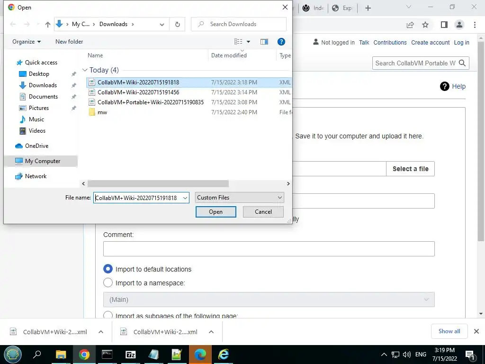Select Import to default locations radio
This screenshot has height=364, width=485.
pyautogui.click(x=108, y=269)
